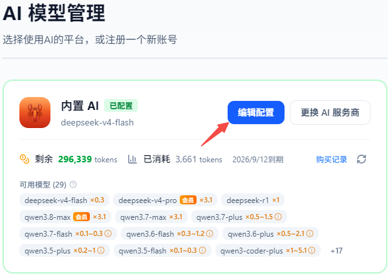Click the 已配置 status badge
This screenshot has height=280, width=388.
coord(121,106)
